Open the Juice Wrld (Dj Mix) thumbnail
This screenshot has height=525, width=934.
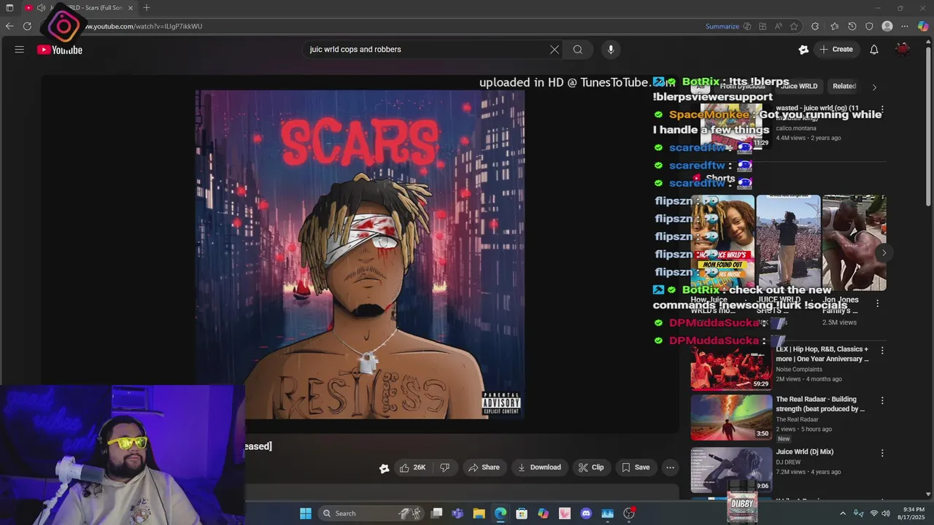point(731,470)
